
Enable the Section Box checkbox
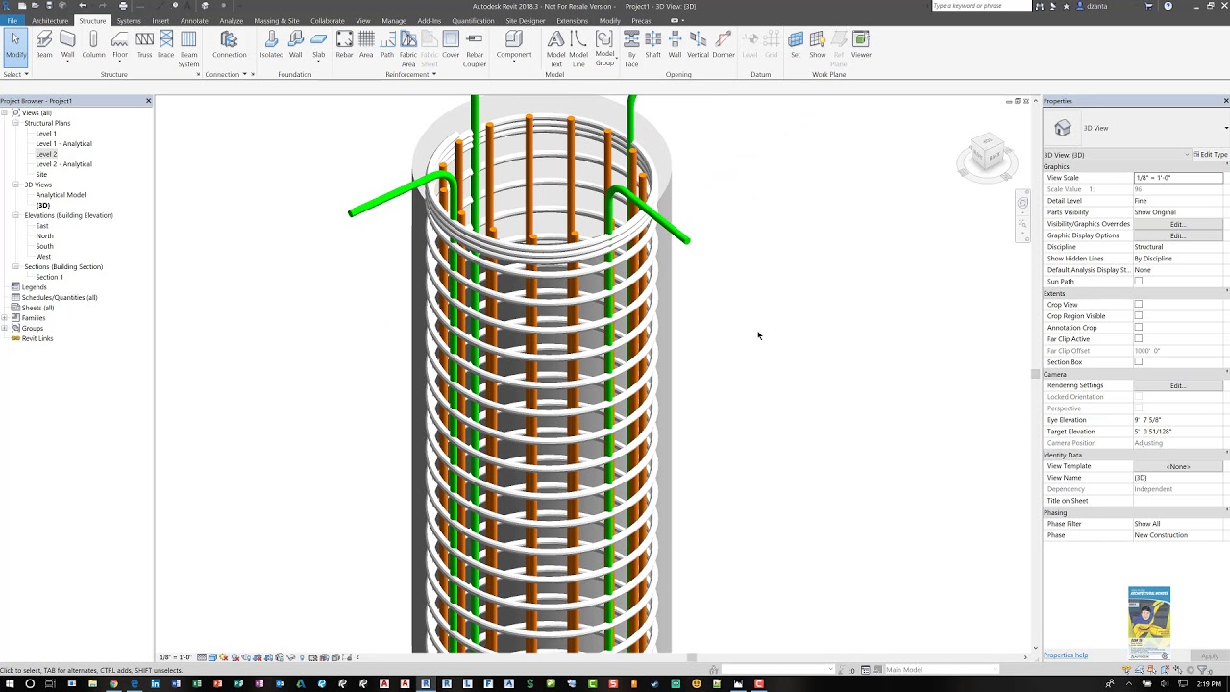tap(1139, 362)
